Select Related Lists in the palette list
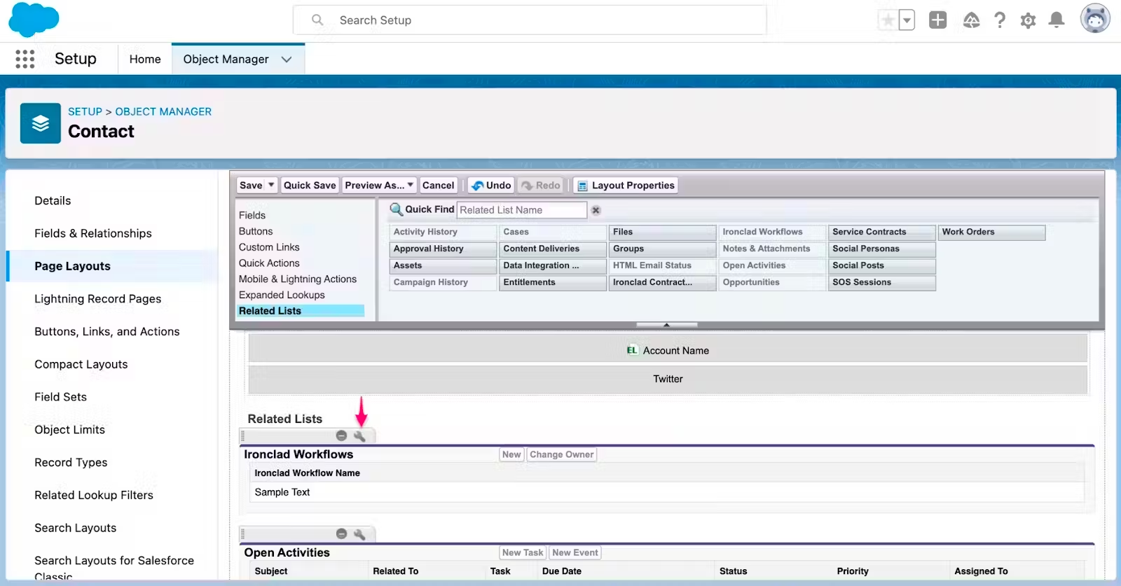The height and width of the screenshot is (586, 1121). point(301,311)
